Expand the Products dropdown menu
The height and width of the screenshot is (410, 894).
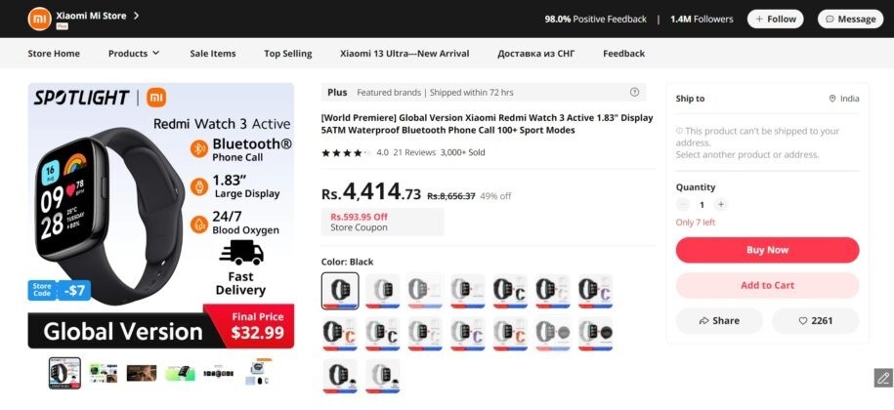tap(134, 54)
